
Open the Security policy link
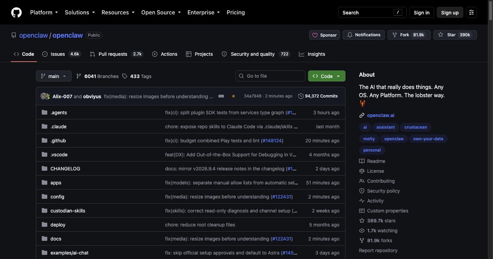pyautogui.click(x=379, y=191)
